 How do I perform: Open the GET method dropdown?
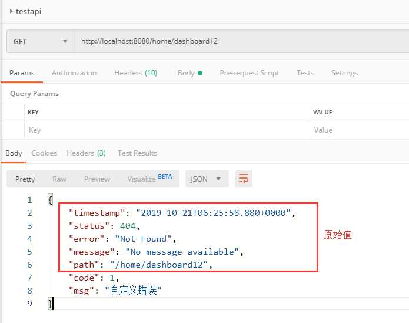click(x=41, y=41)
